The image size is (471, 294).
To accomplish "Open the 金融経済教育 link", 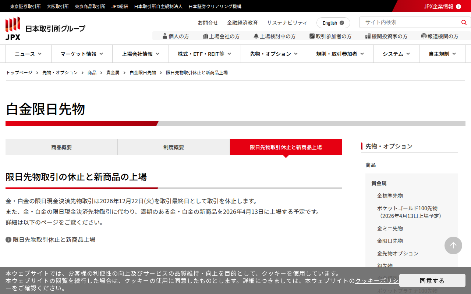I will pyautogui.click(x=242, y=22).
